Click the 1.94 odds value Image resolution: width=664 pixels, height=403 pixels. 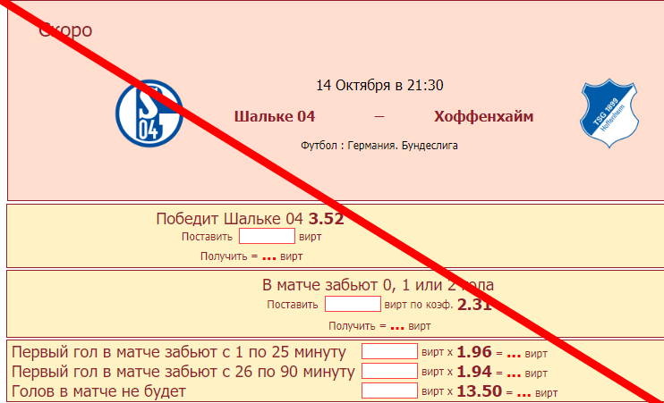click(474, 372)
